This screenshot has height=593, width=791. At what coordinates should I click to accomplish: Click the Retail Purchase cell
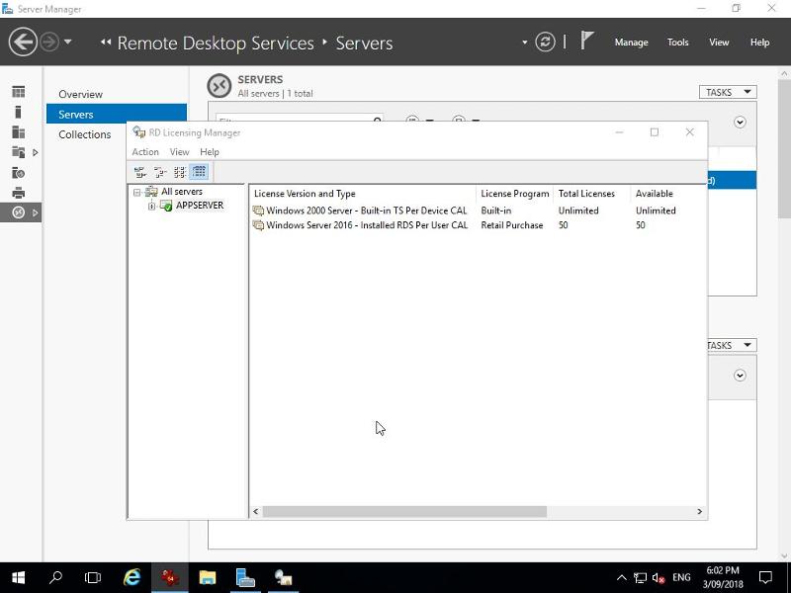coord(511,225)
